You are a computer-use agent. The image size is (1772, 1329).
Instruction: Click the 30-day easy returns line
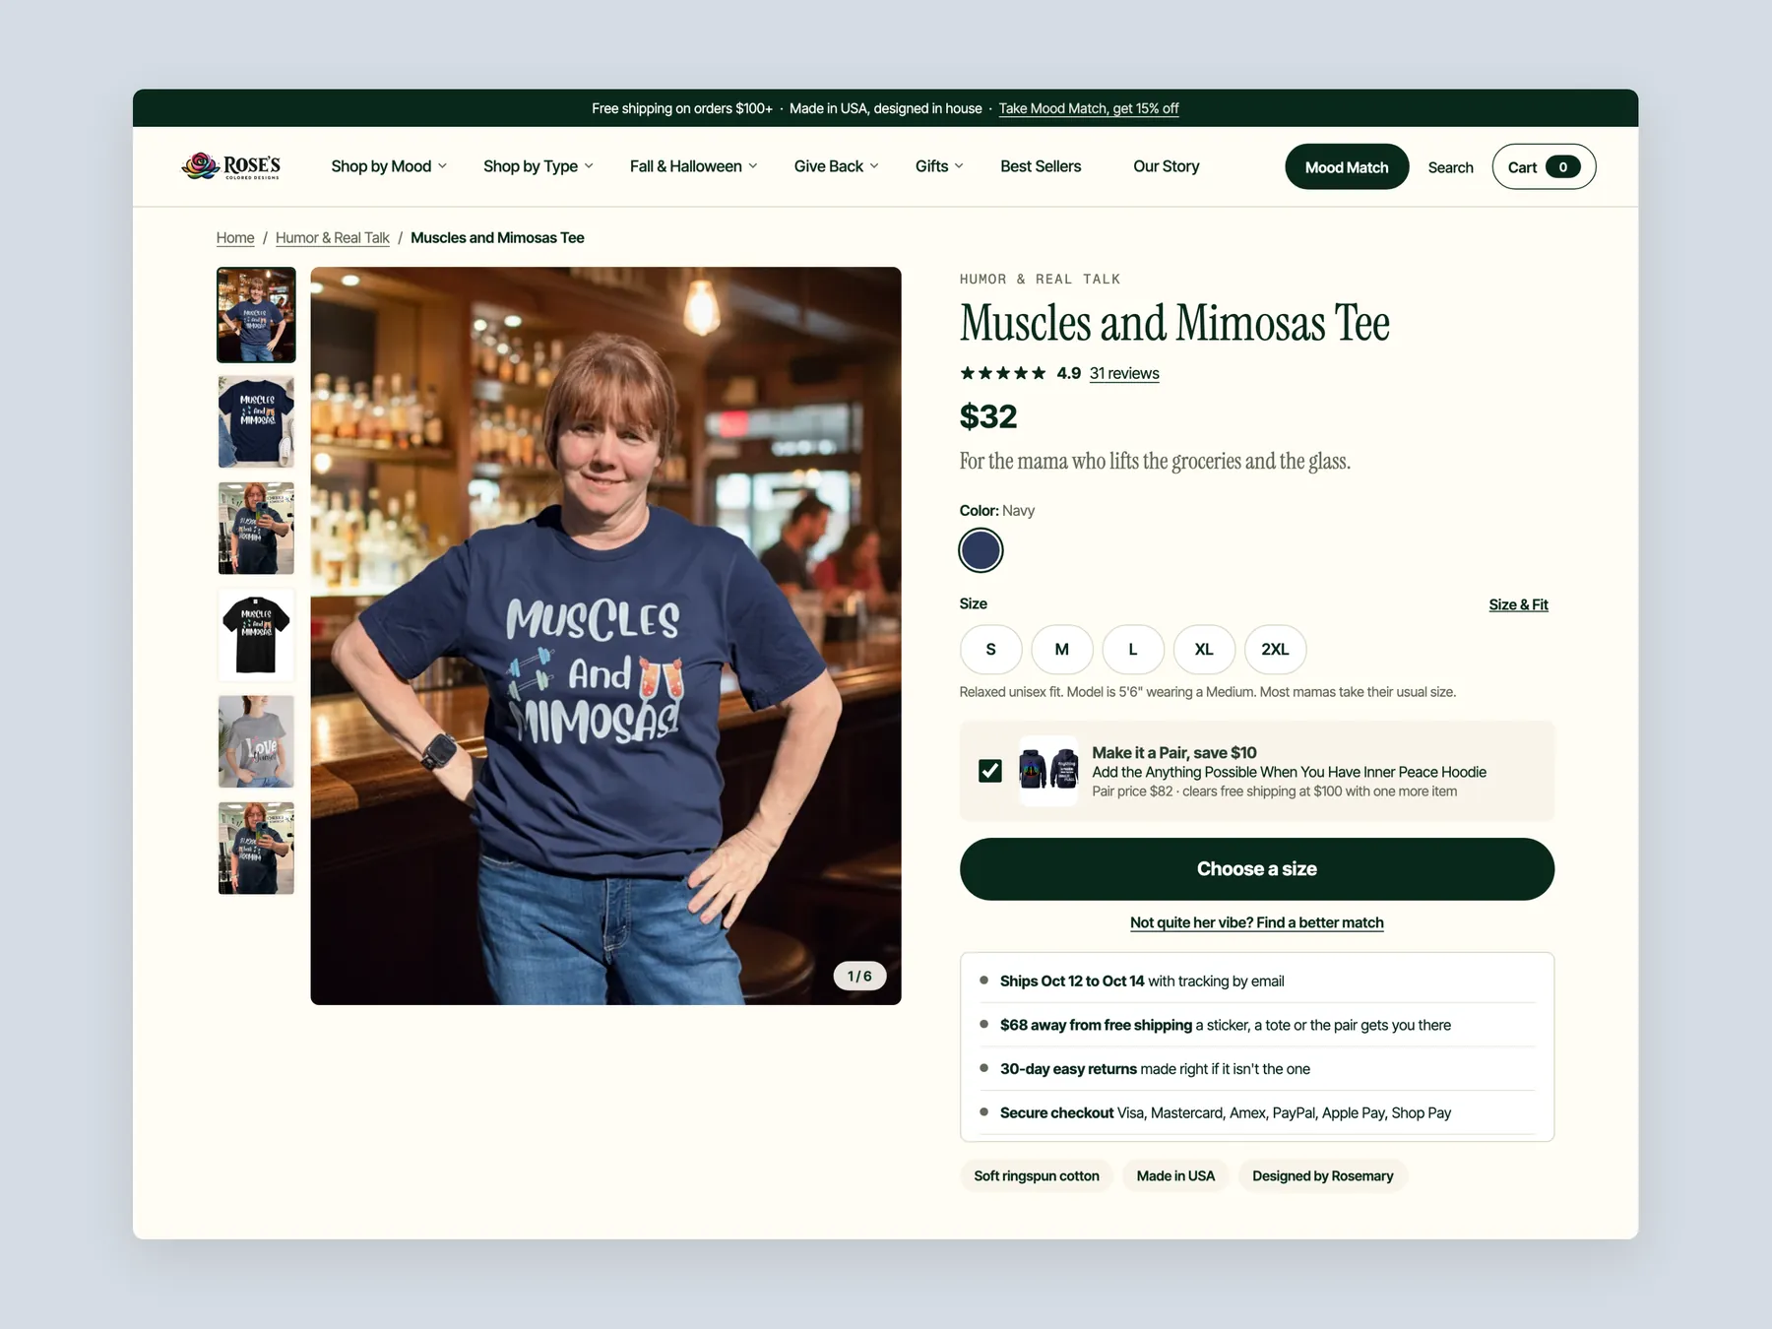click(x=1257, y=1069)
